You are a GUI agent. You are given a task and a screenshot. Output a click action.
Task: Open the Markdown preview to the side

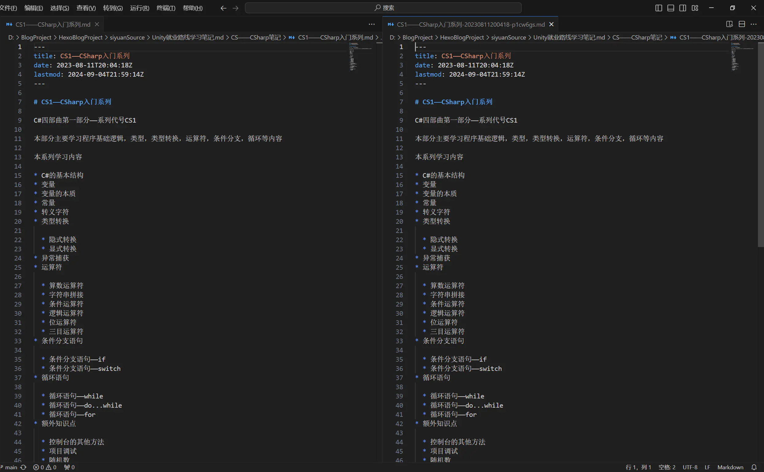pos(729,24)
